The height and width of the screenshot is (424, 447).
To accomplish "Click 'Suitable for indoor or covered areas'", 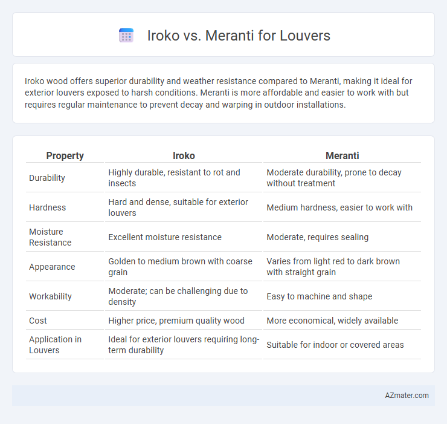I will click(335, 345).
